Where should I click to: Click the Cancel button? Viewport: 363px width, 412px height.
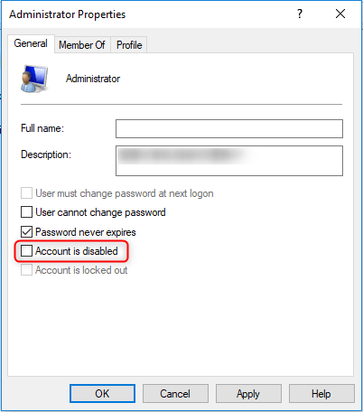175,394
